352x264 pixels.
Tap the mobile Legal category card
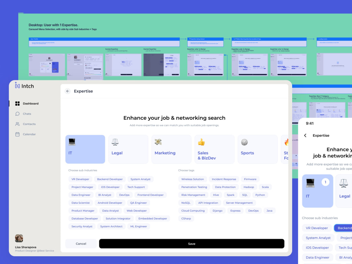(344, 191)
